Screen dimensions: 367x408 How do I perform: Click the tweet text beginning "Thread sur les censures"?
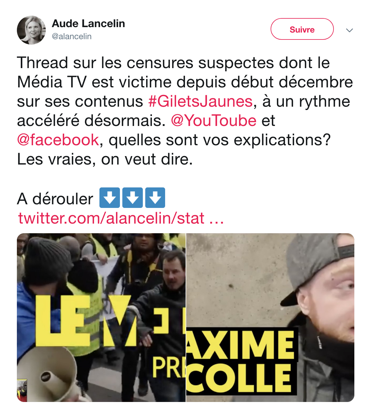(185, 111)
